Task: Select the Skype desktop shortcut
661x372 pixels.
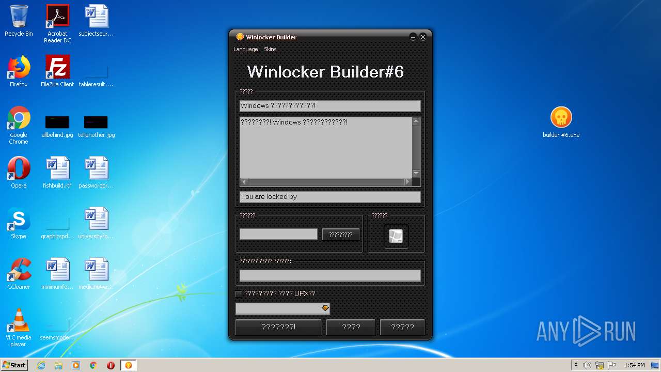Action: click(19, 223)
